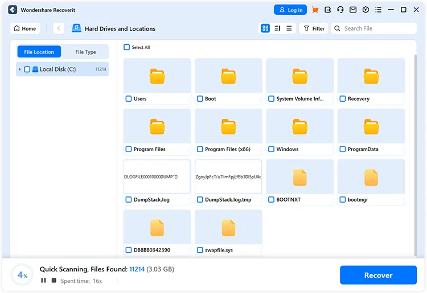The image size is (427, 293).
Task: Open the Users folder thumbnail
Action: click(157, 76)
